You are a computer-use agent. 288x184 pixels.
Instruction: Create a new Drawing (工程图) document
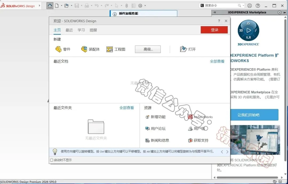(x=116, y=49)
